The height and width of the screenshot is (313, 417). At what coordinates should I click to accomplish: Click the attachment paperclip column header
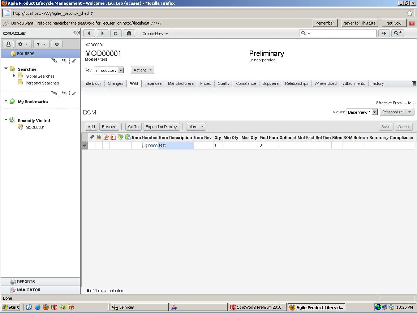point(91,138)
